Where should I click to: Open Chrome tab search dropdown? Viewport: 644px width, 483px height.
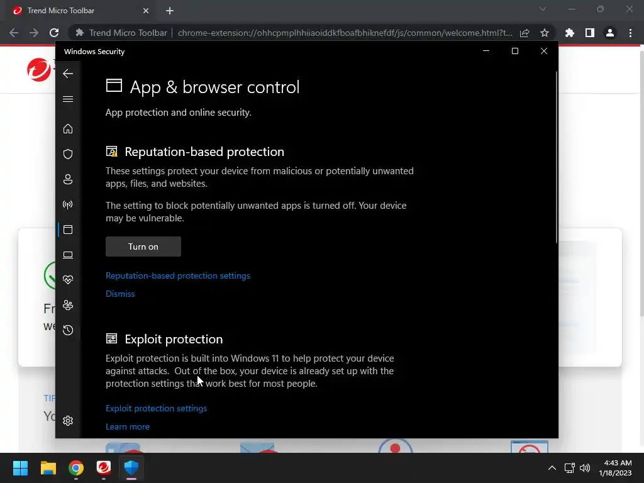coord(543,9)
